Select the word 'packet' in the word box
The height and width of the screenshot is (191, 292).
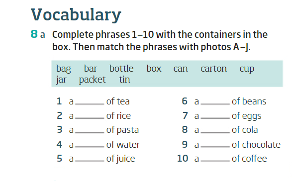92,80
